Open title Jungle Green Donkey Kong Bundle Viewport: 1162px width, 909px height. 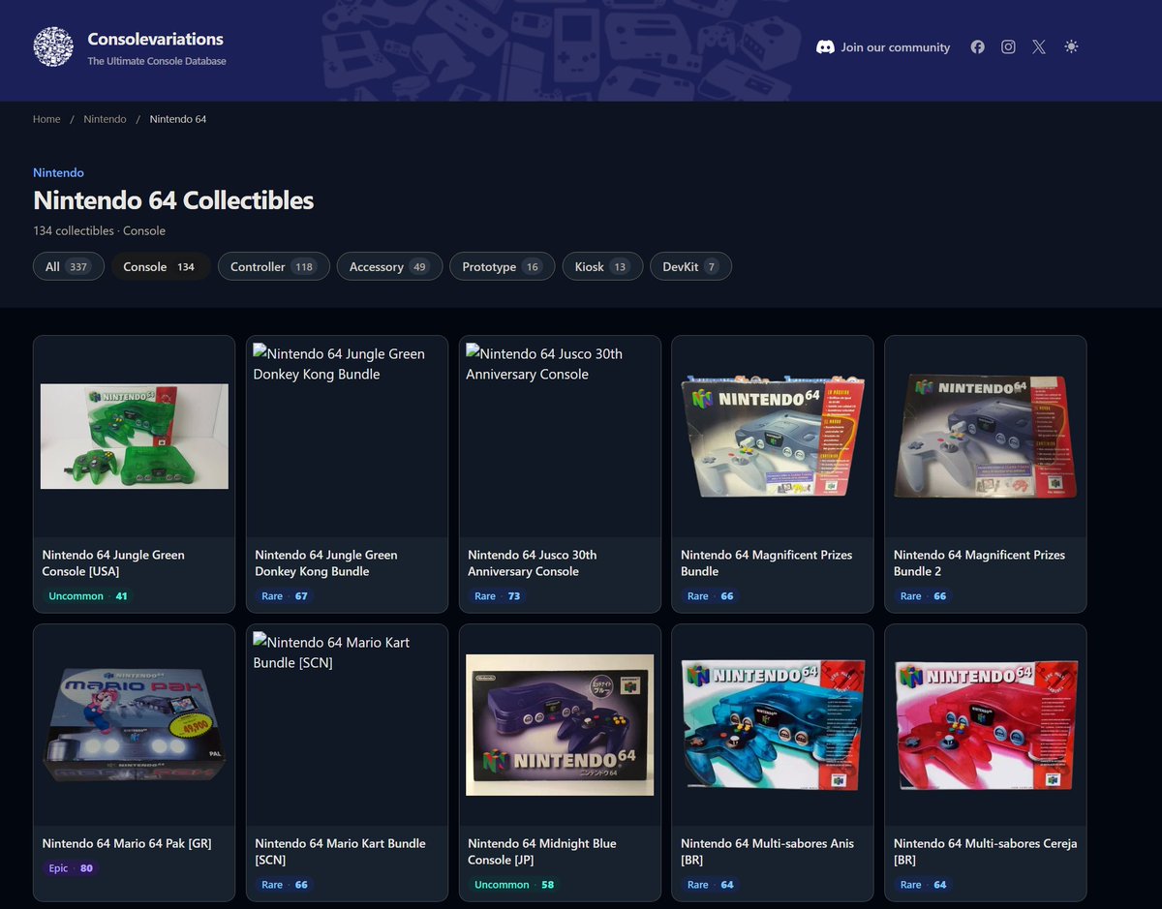click(326, 563)
